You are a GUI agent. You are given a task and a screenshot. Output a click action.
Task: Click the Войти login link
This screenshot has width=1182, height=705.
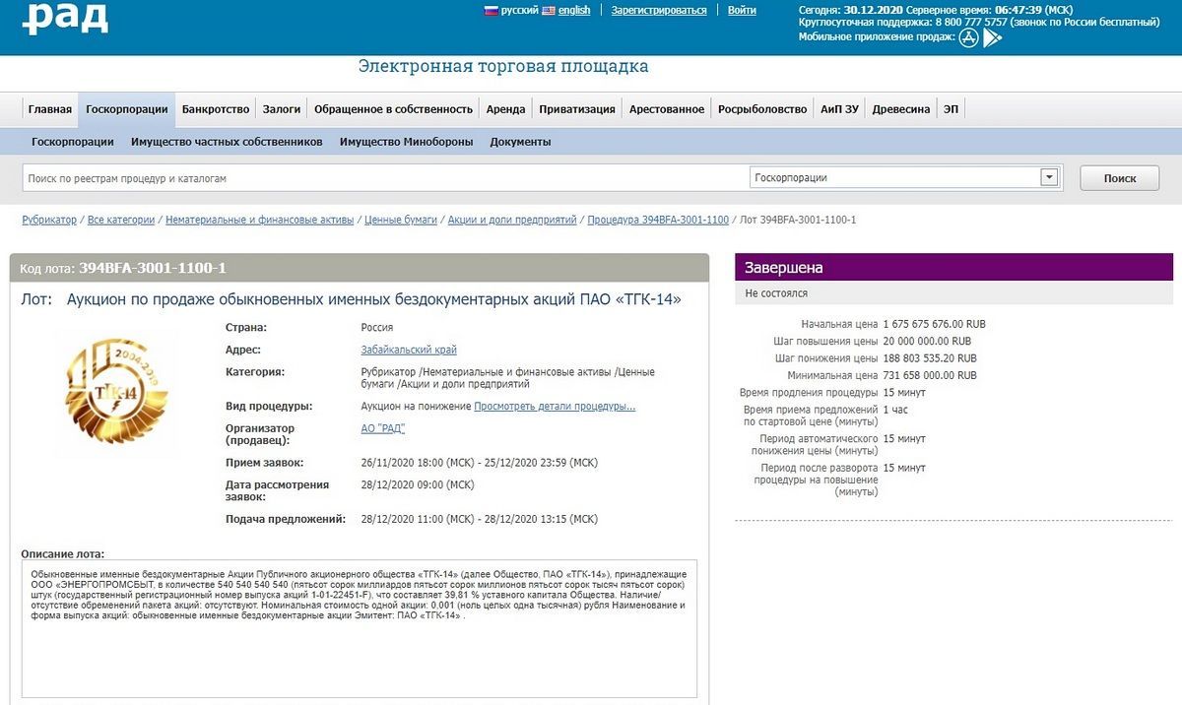pos(742,10)
